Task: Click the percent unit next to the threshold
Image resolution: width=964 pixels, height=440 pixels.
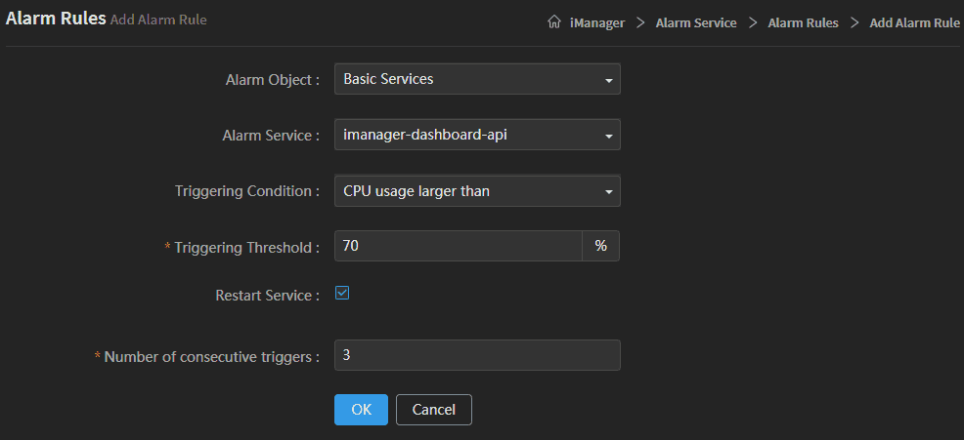Action: [600, 246]
